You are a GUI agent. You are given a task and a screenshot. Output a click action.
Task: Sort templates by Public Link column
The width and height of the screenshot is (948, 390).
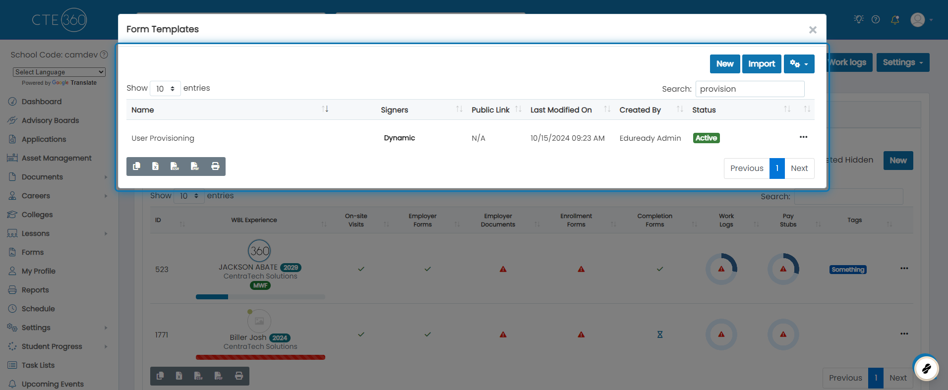click(496, 110)
